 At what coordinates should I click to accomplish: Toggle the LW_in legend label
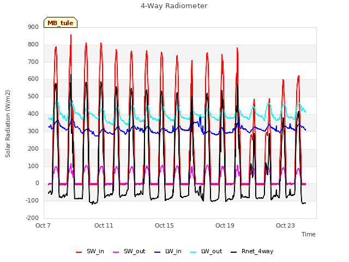coord(173,251)
